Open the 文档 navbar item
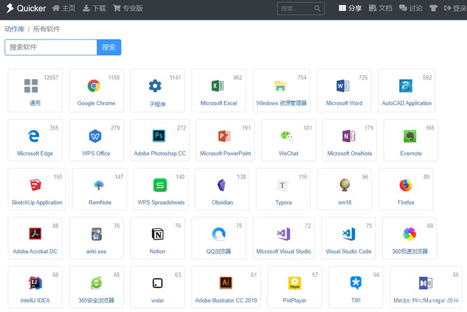This screenshot has width=467, height=312. 381,8
